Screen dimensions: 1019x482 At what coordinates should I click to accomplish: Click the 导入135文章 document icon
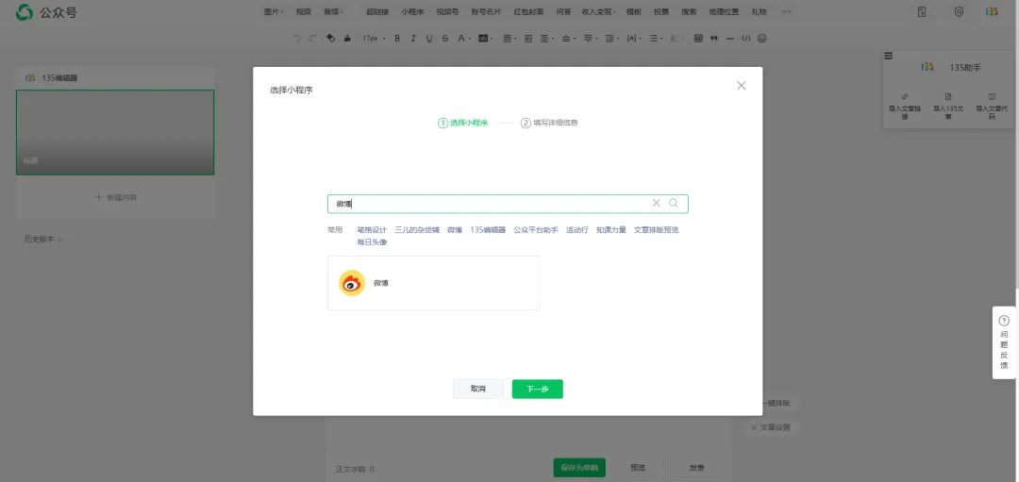(x=948, y=96)
